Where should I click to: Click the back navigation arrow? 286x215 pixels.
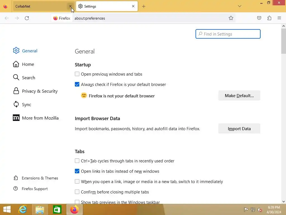tap(7, 18)
